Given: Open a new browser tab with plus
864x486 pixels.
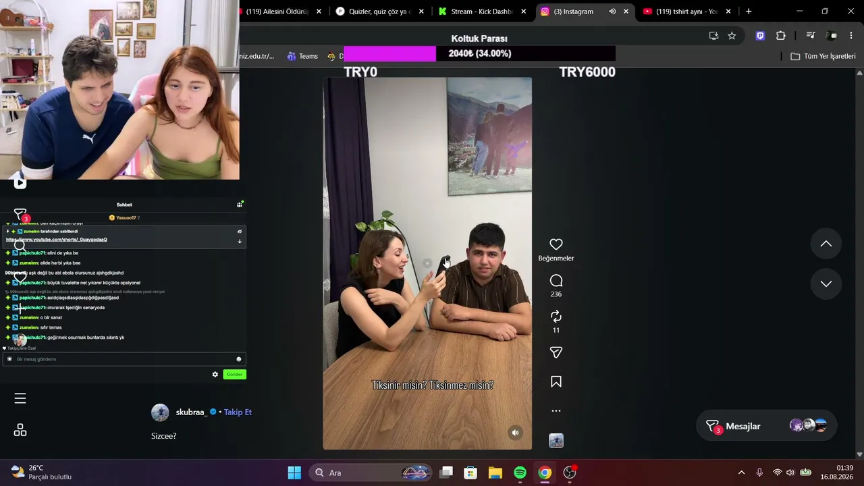Looking at the screenshot, I should pyautogui.click(x=749, y=11).
